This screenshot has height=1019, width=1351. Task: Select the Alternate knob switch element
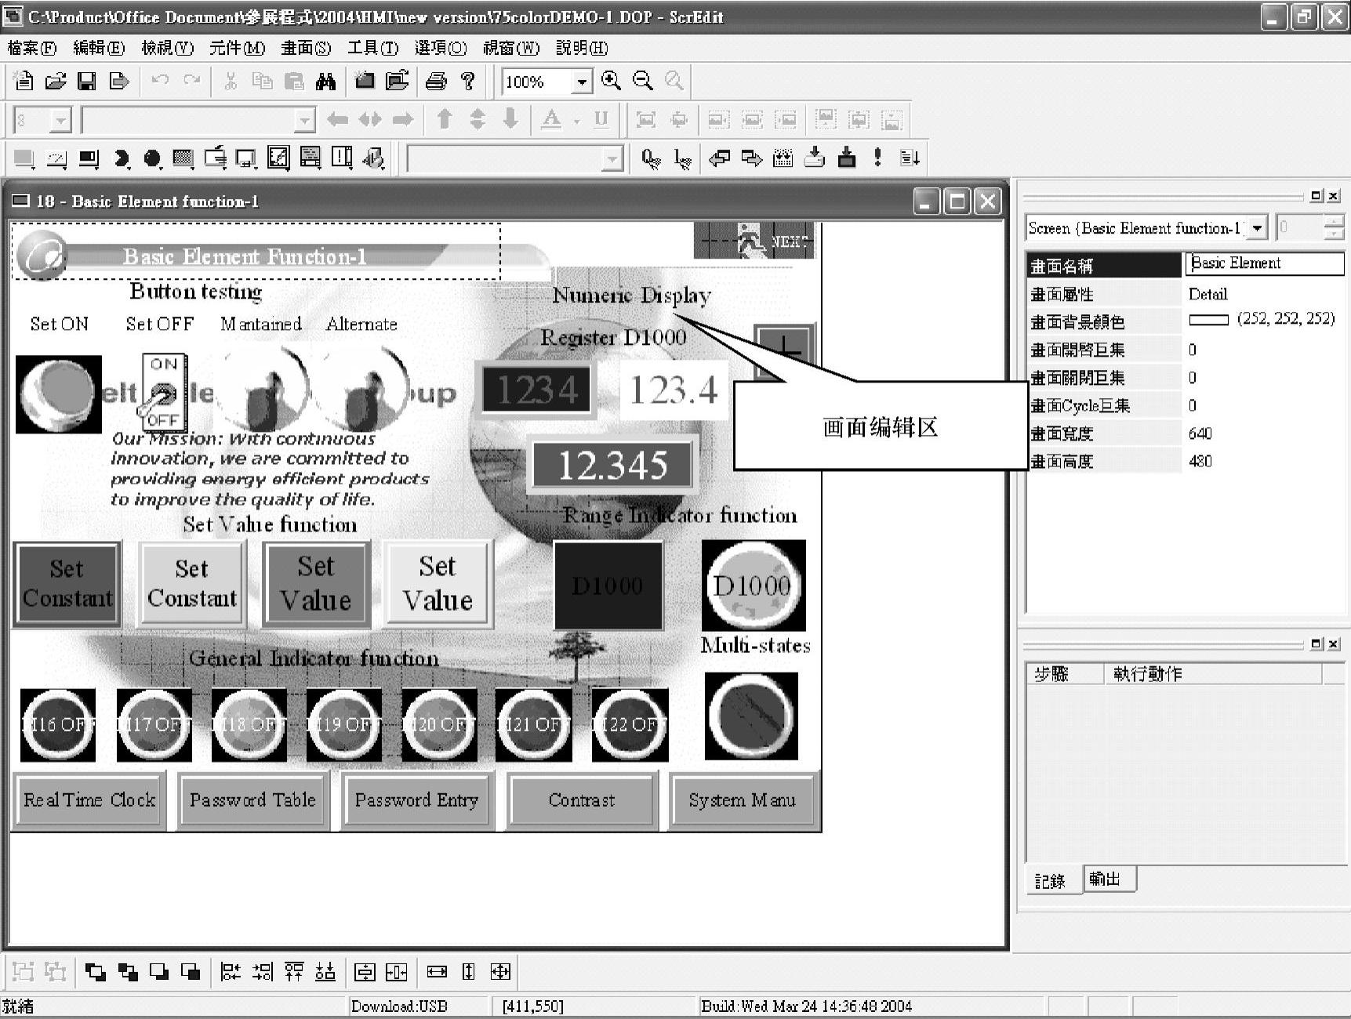point(364,389)
